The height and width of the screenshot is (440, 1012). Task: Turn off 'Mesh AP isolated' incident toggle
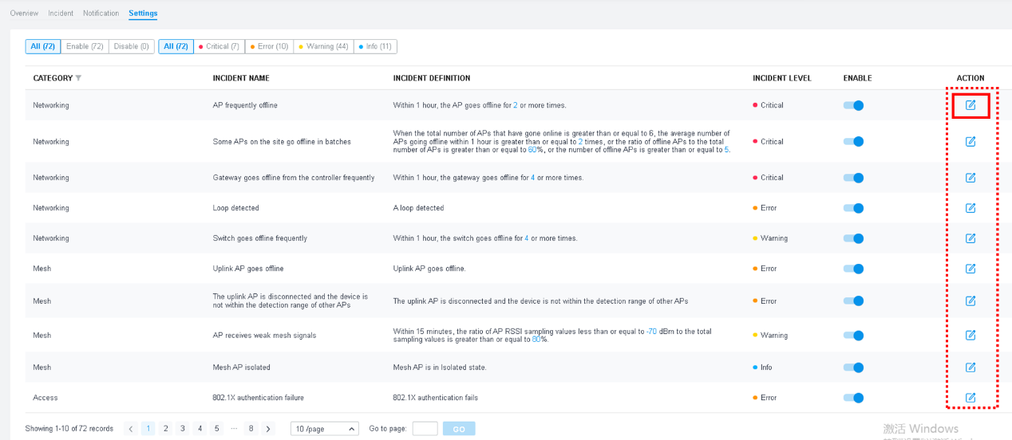(x=854, y=367)
